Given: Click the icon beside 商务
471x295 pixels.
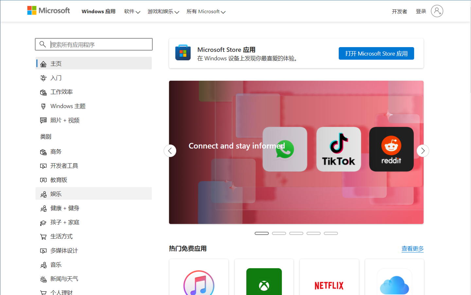Looking at the screenshot, I should 43,152.
